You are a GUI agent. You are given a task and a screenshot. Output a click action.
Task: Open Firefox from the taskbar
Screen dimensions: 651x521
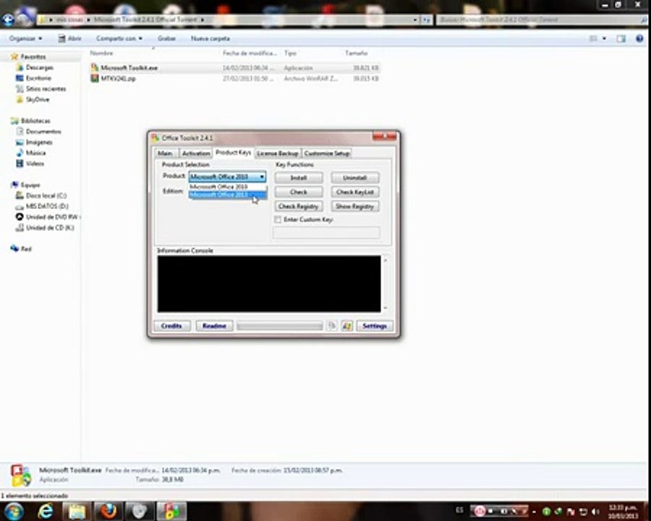coord(109,512)
